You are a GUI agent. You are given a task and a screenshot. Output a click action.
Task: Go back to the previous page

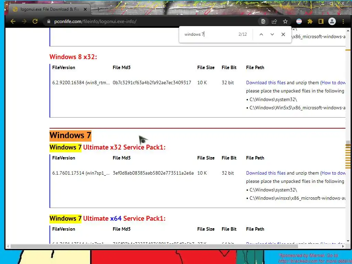(x=13, y=22)
